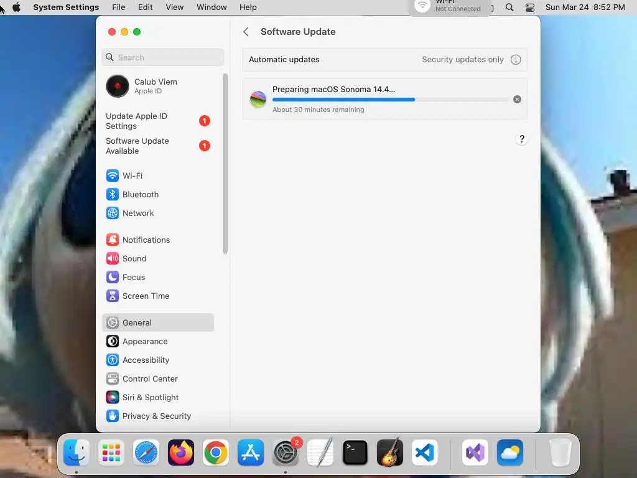This screenshot has height=478, width=637.
Task: Open TextEdit from the Dock
Action: 320,452
